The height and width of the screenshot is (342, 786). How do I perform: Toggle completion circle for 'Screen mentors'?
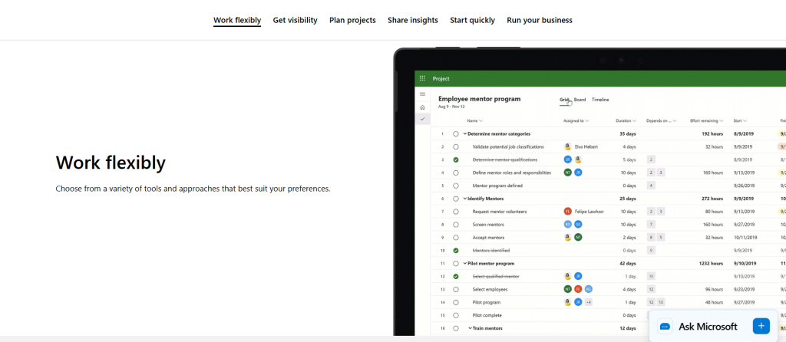coord(456,224)
